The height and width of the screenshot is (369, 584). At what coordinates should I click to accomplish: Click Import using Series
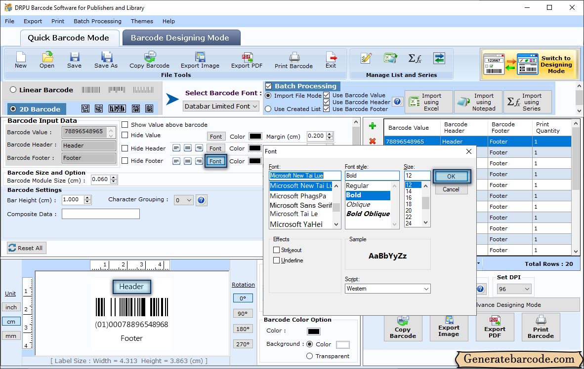pos(528,102)
